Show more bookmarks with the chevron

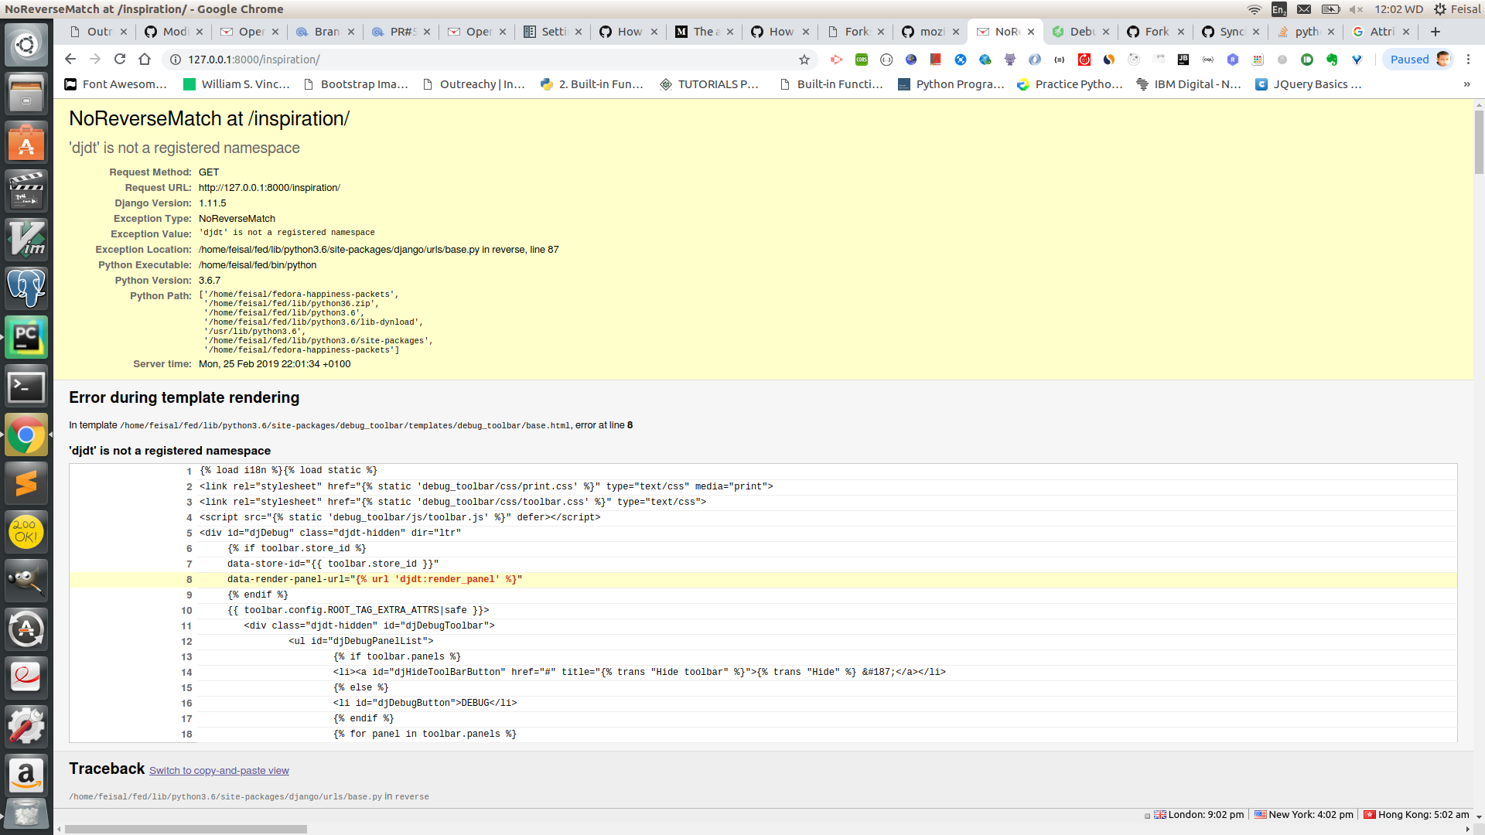pyautogui.click(x=1467, y=84)
